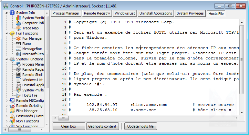Open the System Monitor icon in tree

(x=18, y=18)
